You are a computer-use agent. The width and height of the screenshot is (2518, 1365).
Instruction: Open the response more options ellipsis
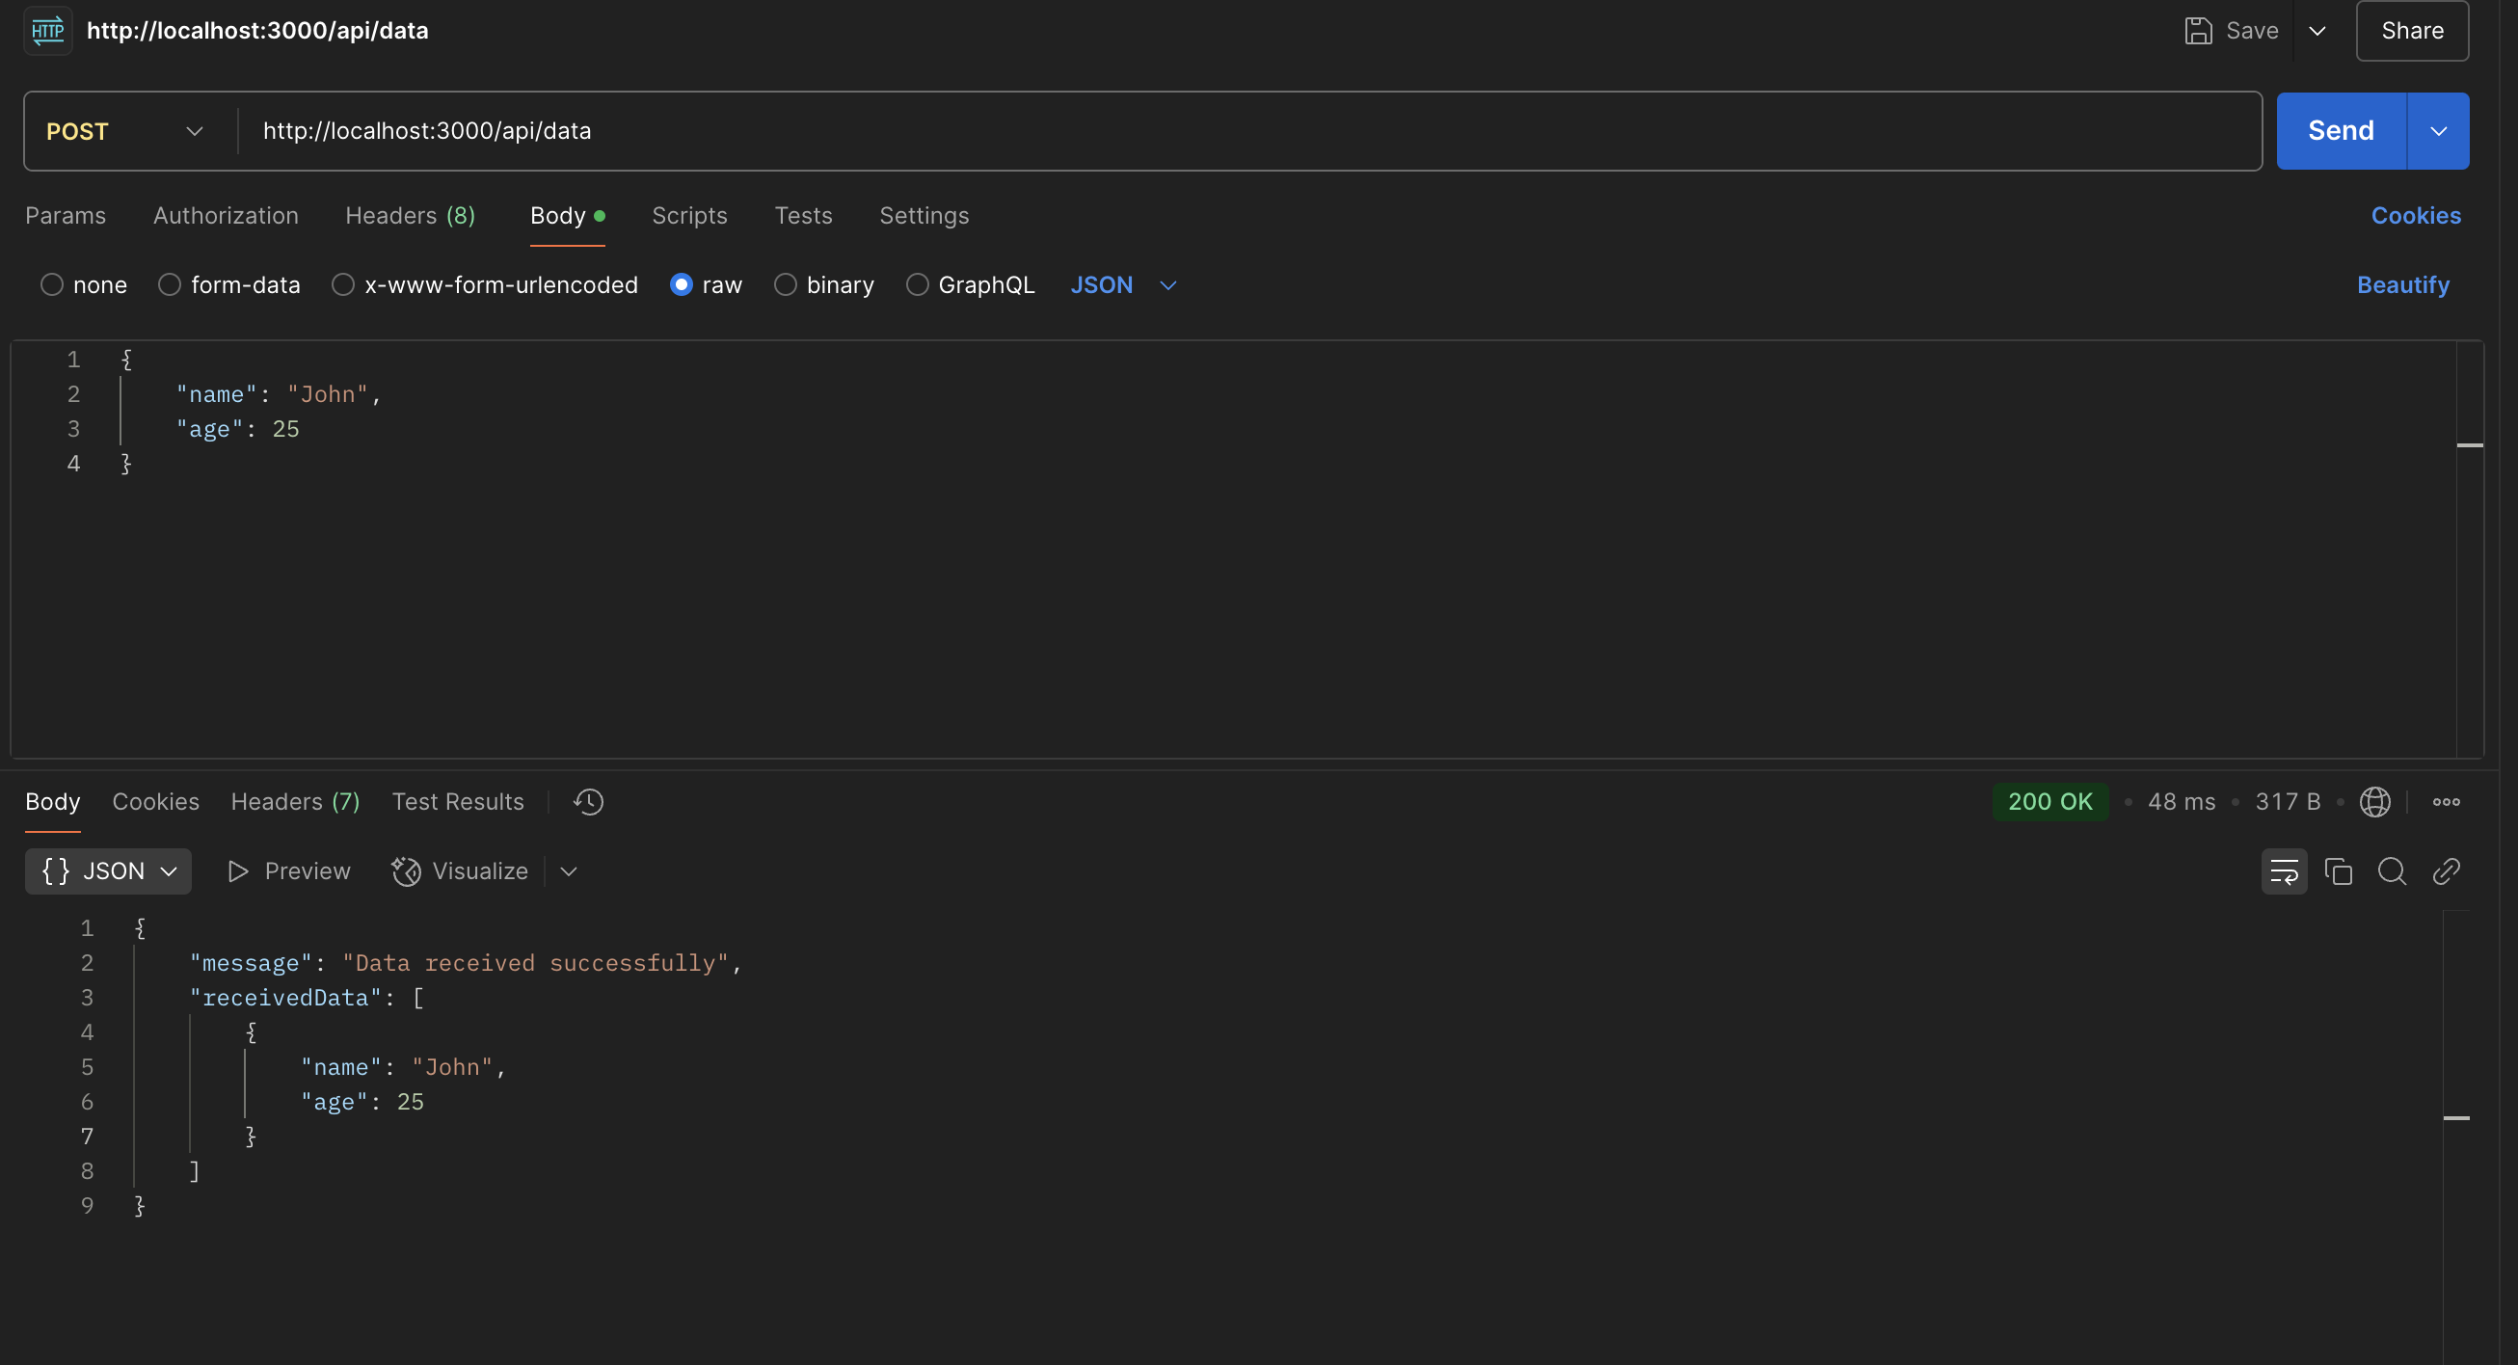pos(2447,802)
